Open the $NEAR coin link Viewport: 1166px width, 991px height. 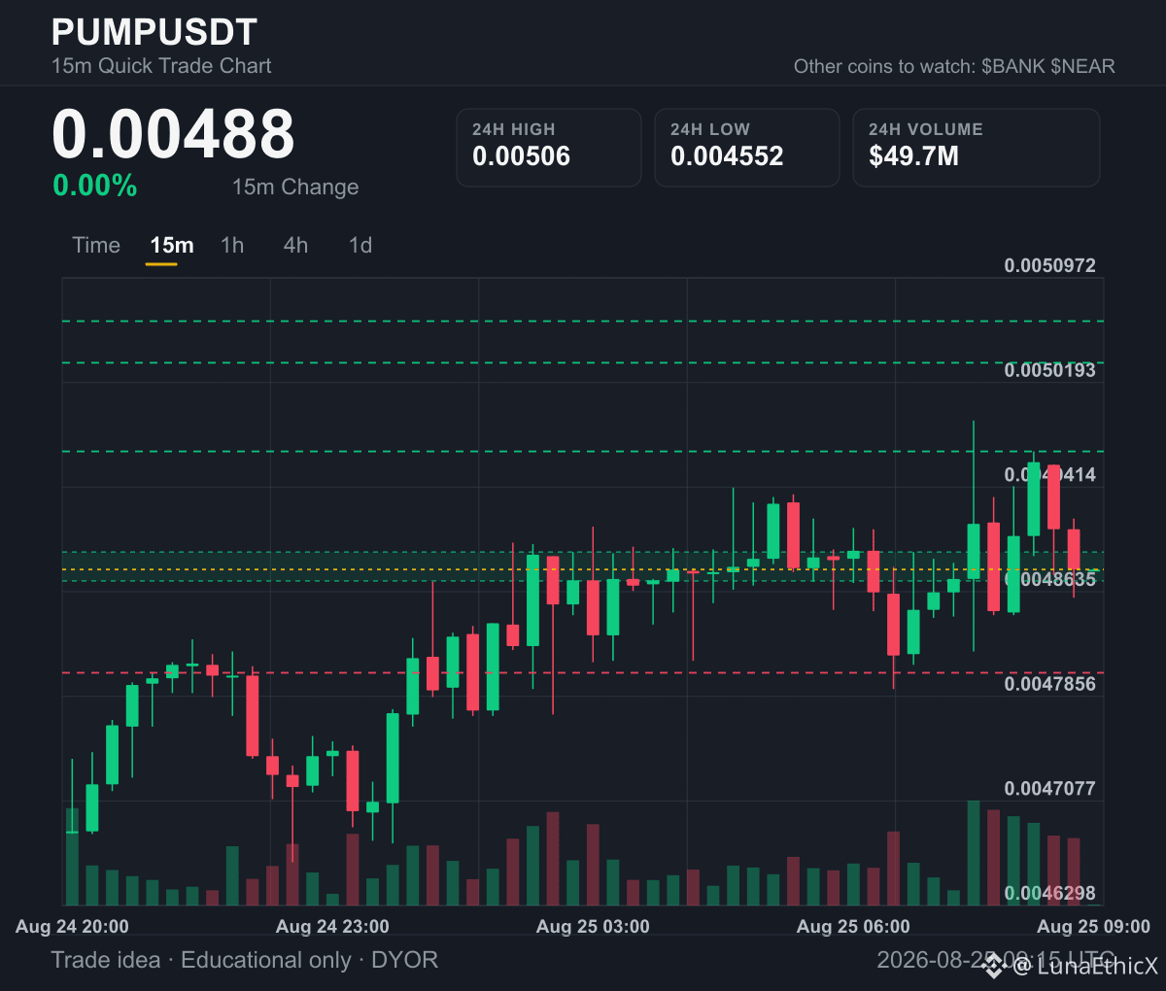(1082, 66)
